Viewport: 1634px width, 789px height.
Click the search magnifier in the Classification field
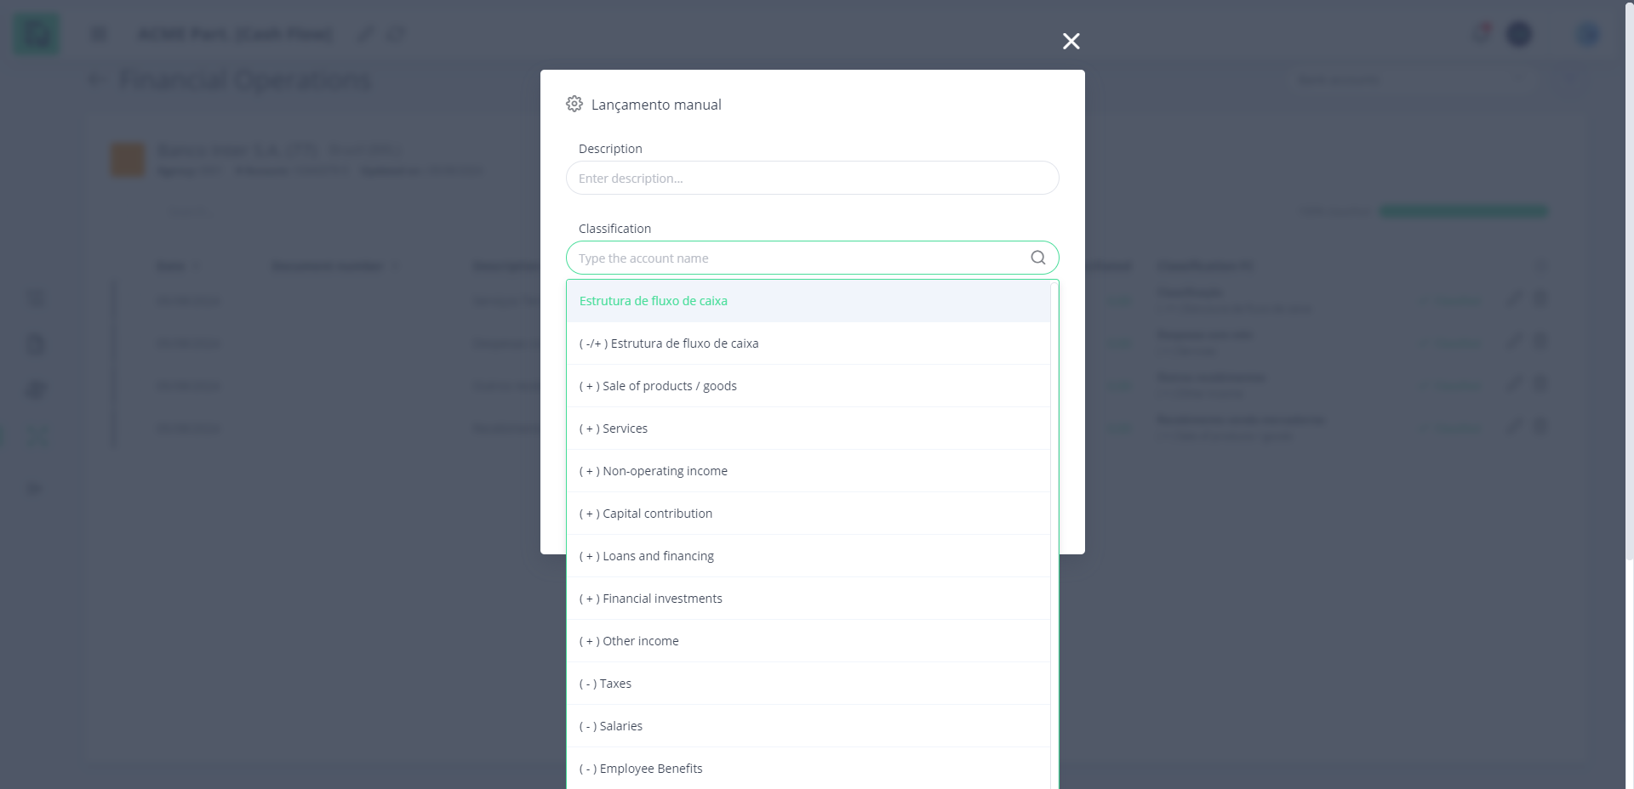click(x=1038, y=258)
